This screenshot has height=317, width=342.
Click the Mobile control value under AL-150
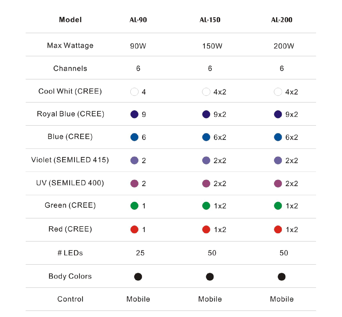click(x=210, y=299)
